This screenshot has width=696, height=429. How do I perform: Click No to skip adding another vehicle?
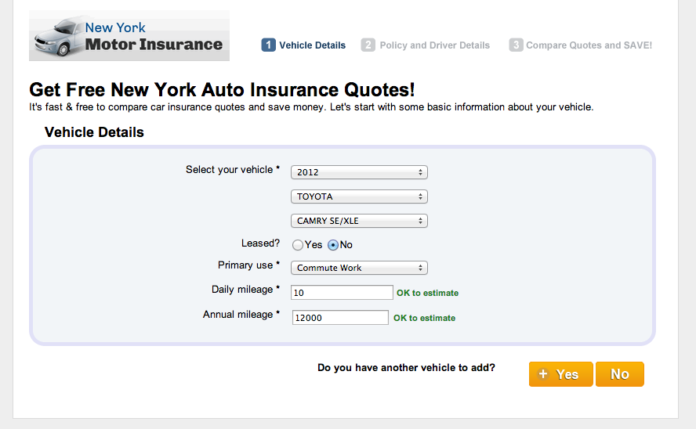tap(619, 374)
